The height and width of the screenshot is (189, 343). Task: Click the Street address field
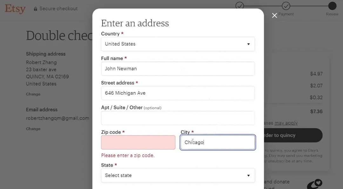(178, 93)
